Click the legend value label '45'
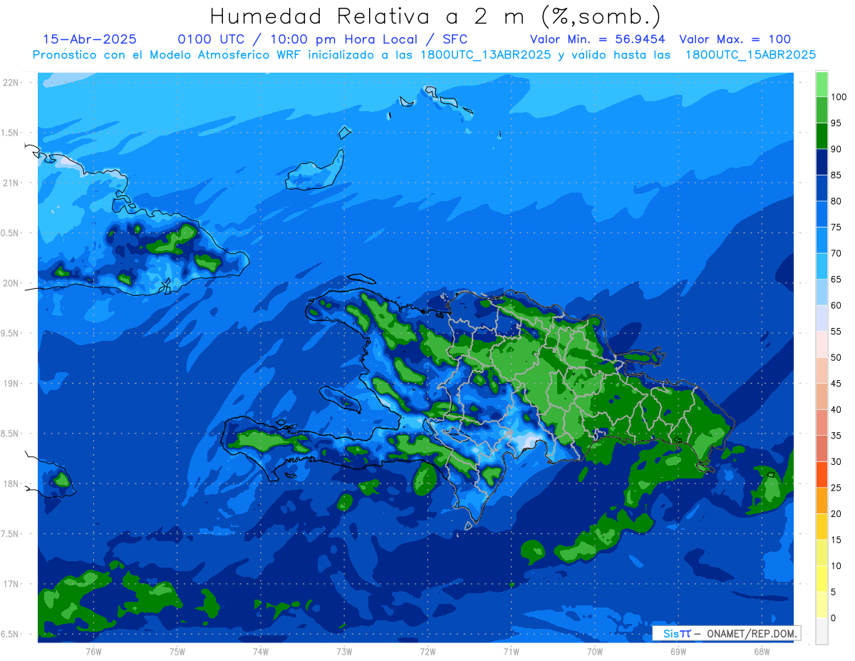 (836, 383)
